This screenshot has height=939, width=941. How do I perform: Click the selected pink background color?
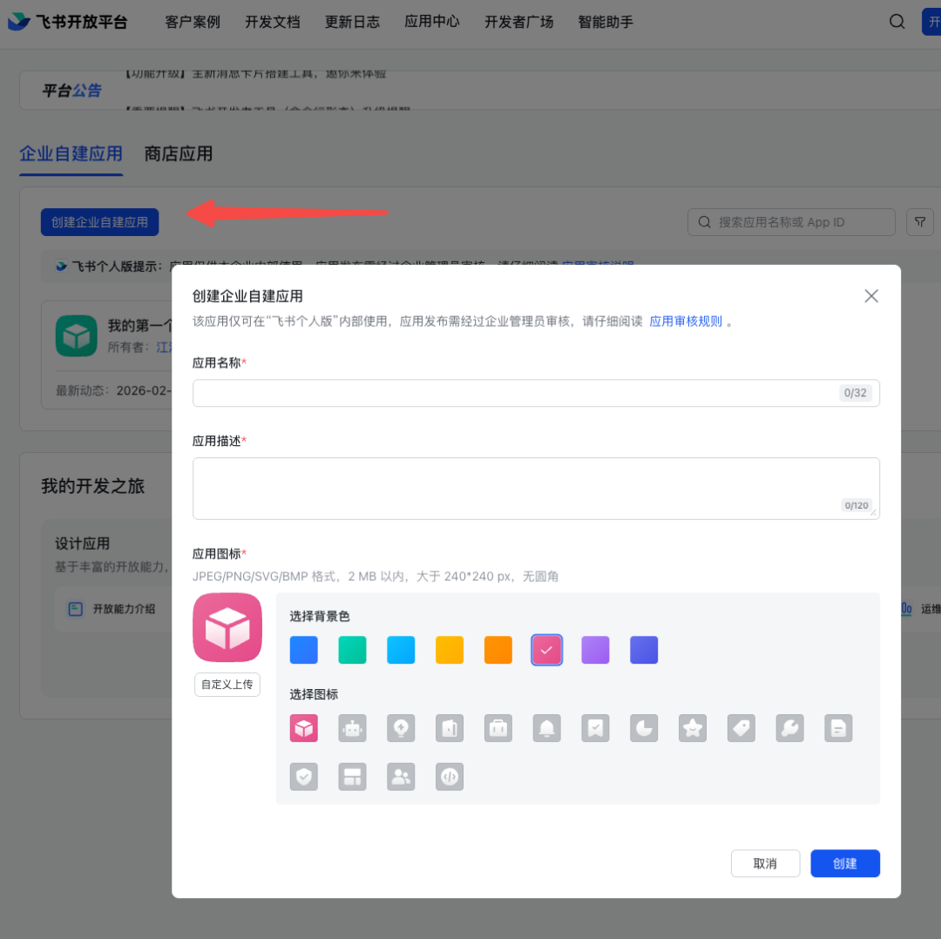[x=546, y=650]
